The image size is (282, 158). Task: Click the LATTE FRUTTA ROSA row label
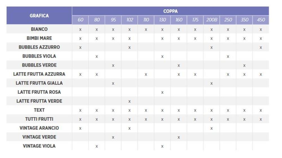click(x=39, y=92)
